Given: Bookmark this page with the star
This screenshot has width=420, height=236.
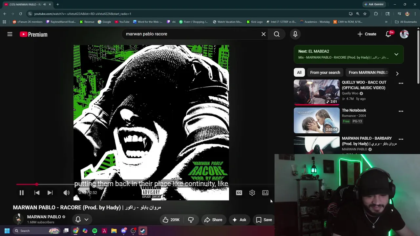Looking at the screenshot, I should point(365,14).
